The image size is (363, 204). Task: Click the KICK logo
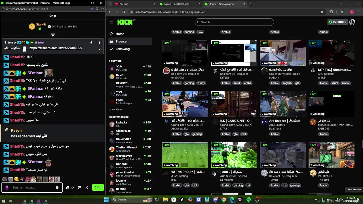tap(126, 22)
